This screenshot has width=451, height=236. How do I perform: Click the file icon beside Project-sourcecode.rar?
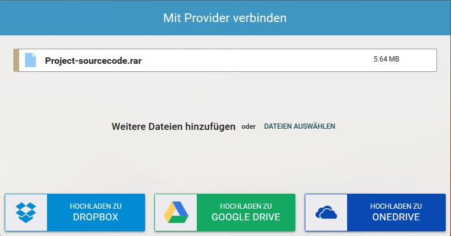[x=31, y=60]
